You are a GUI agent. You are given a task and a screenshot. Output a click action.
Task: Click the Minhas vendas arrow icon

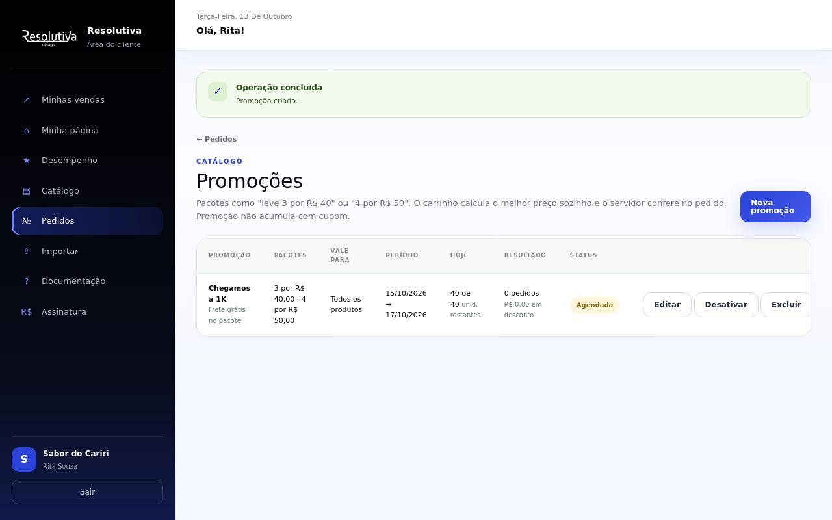point(27,100)
